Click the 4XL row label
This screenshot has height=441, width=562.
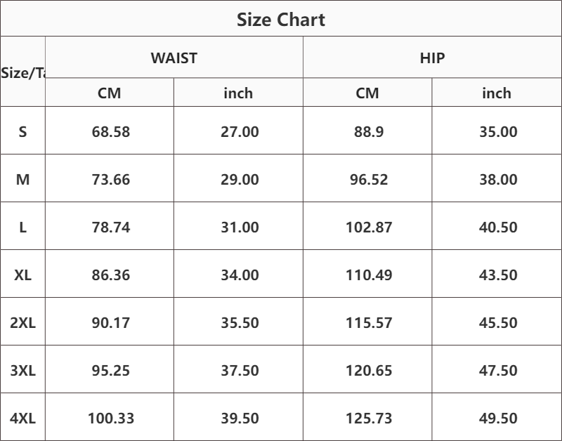[22, 418]
